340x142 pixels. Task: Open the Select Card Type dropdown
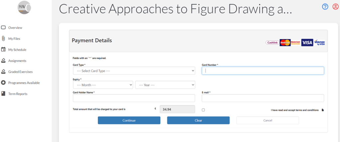tap(134, 71)
